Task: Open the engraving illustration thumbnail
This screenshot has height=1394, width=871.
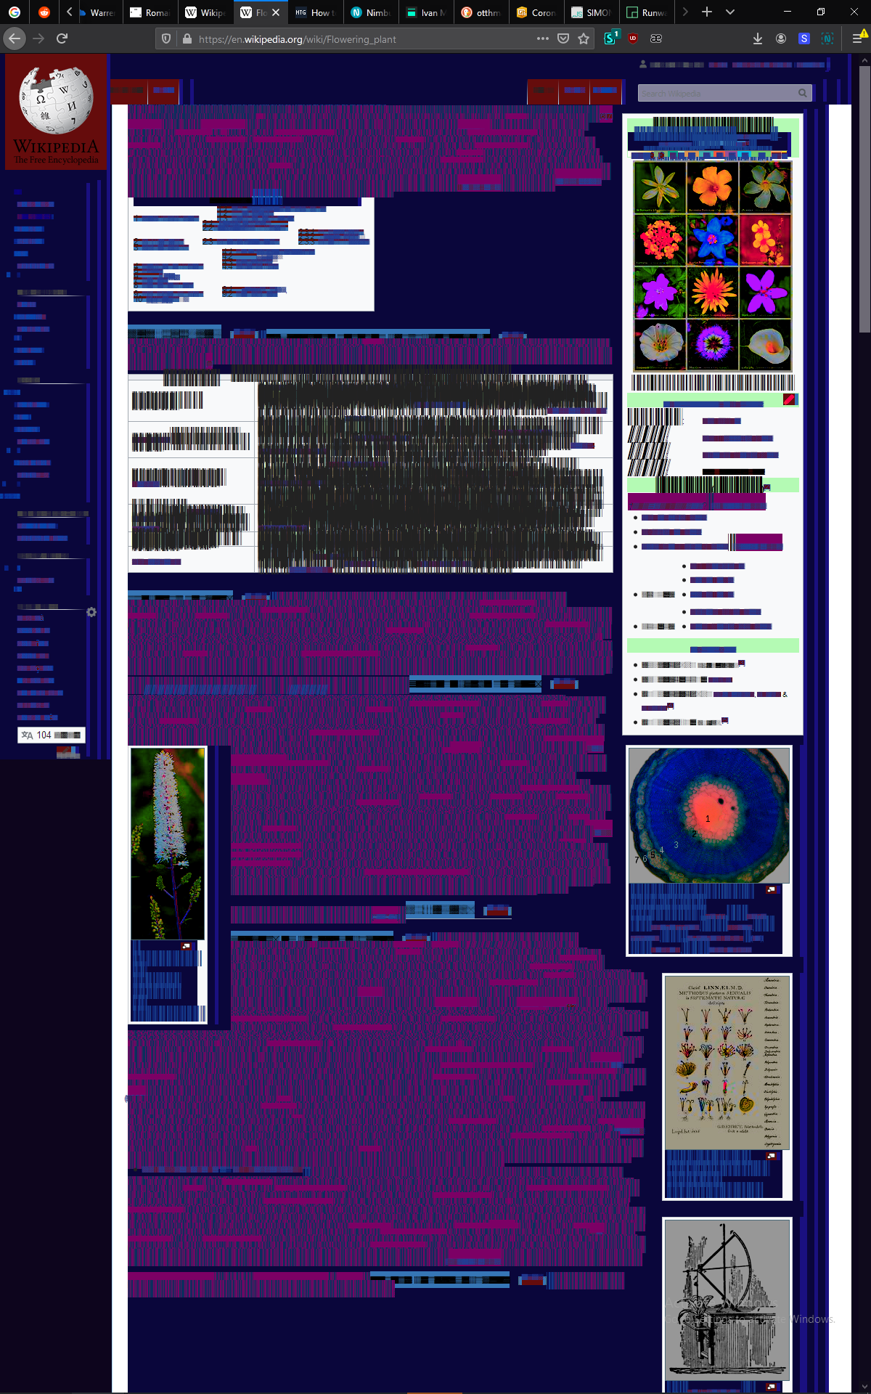Action: point(727,1300)
